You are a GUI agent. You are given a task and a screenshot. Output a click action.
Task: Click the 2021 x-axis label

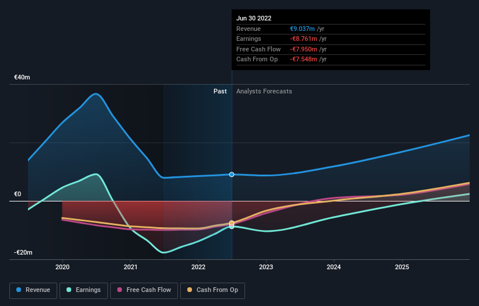(131, 267)
